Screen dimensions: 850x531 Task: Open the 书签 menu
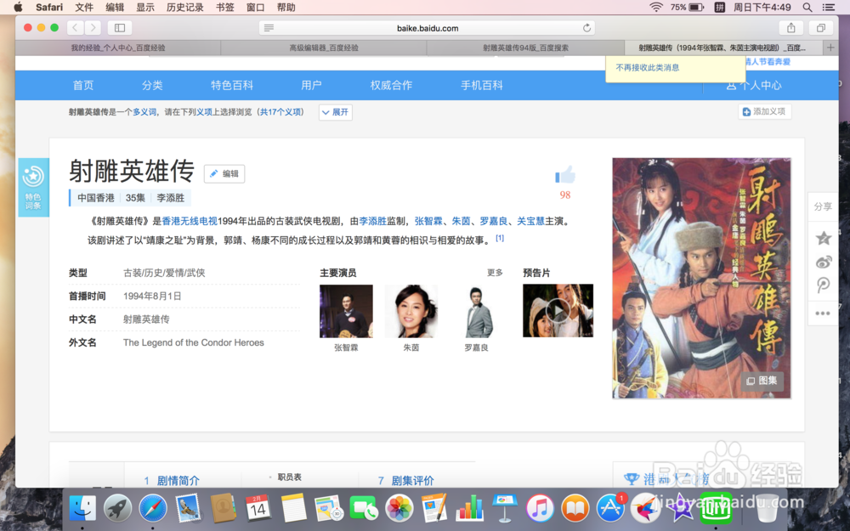click(225, 7)
